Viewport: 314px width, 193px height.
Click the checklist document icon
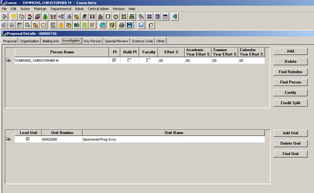tap(53, 25)
